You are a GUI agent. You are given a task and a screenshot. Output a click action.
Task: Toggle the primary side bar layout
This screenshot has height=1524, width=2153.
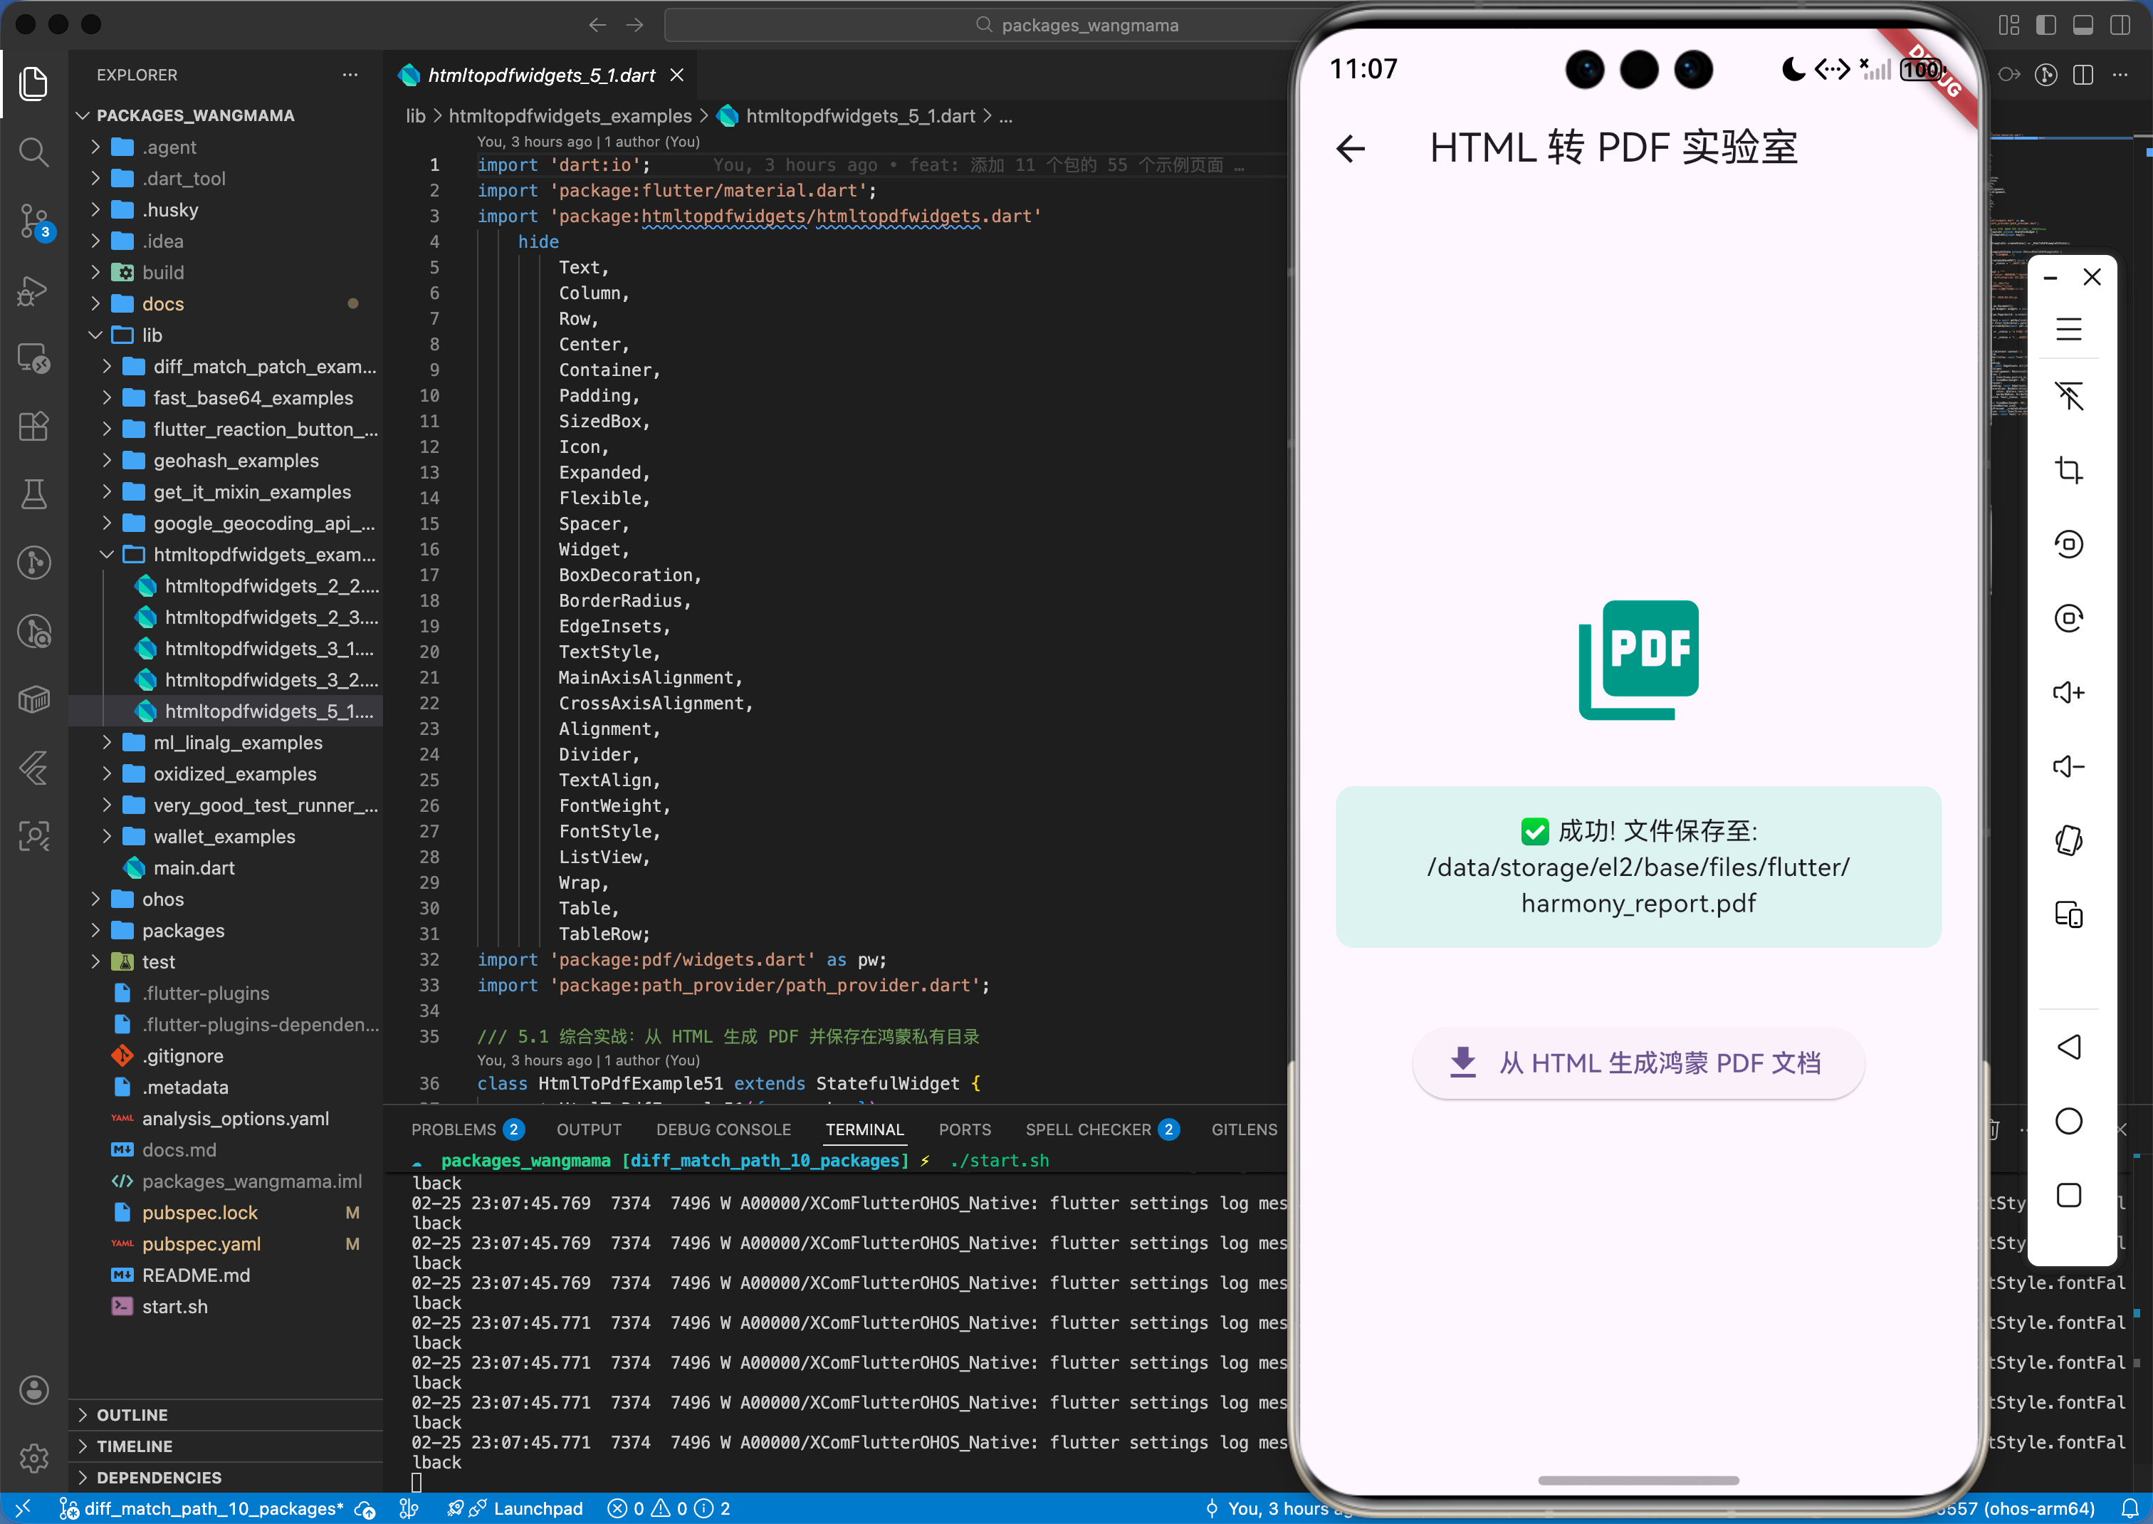(x=2045, y=24)
